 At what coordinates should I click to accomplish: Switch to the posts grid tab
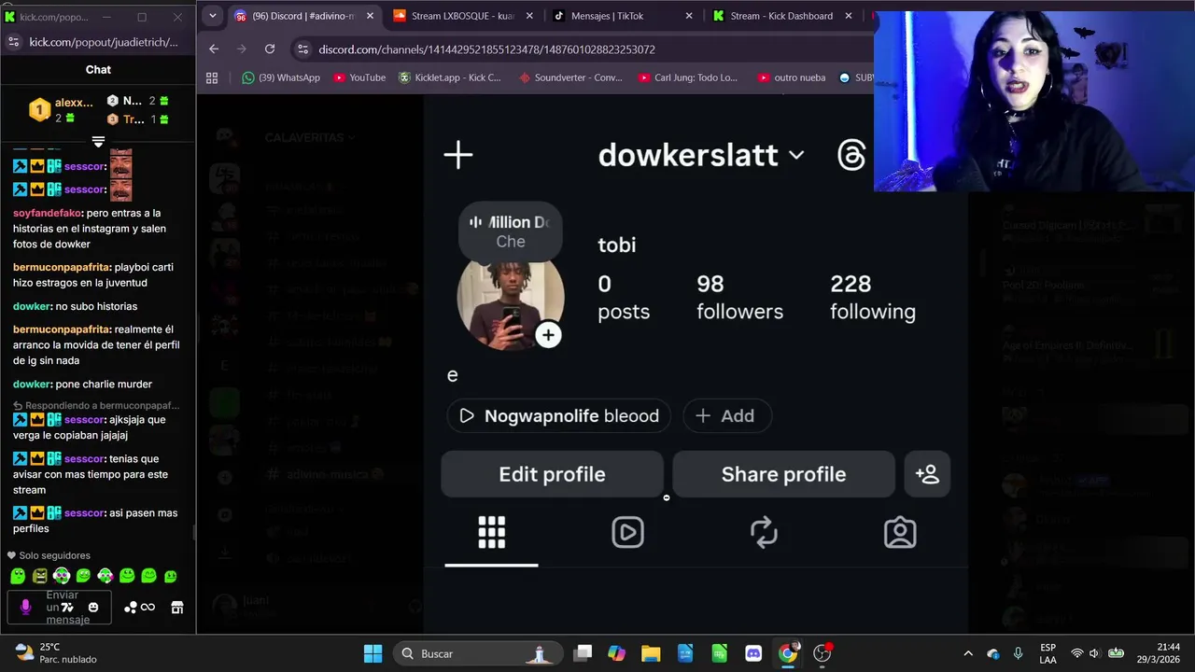(491, 533)
